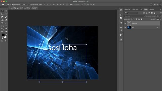Select the Clone Stamp tool

point(2,20)
